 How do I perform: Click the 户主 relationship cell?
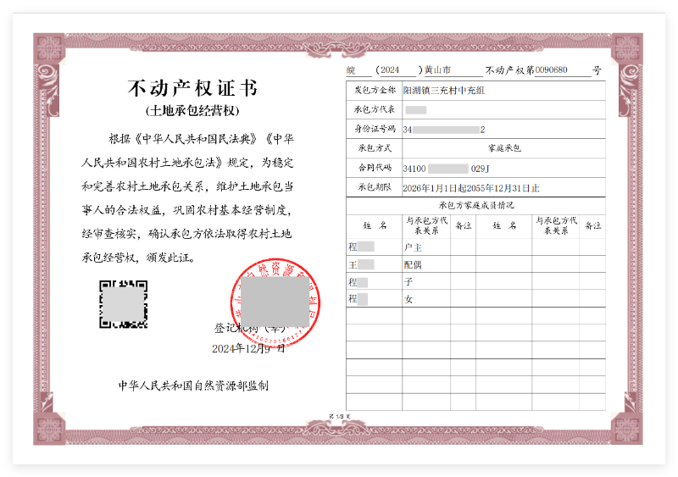click(414, 247)
